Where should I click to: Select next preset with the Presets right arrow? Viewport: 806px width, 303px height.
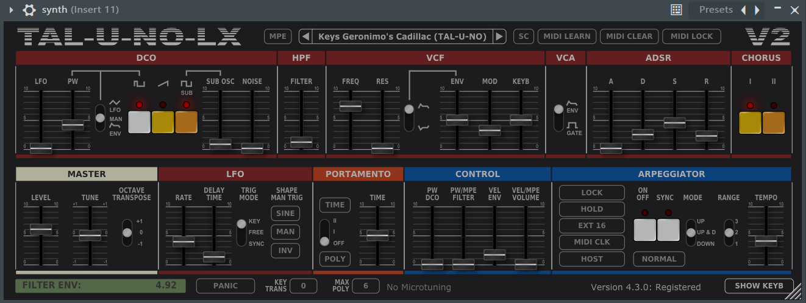pos(757,10)
